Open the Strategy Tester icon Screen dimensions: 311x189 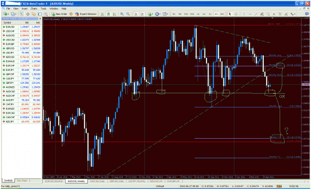(x=46, y=14)
